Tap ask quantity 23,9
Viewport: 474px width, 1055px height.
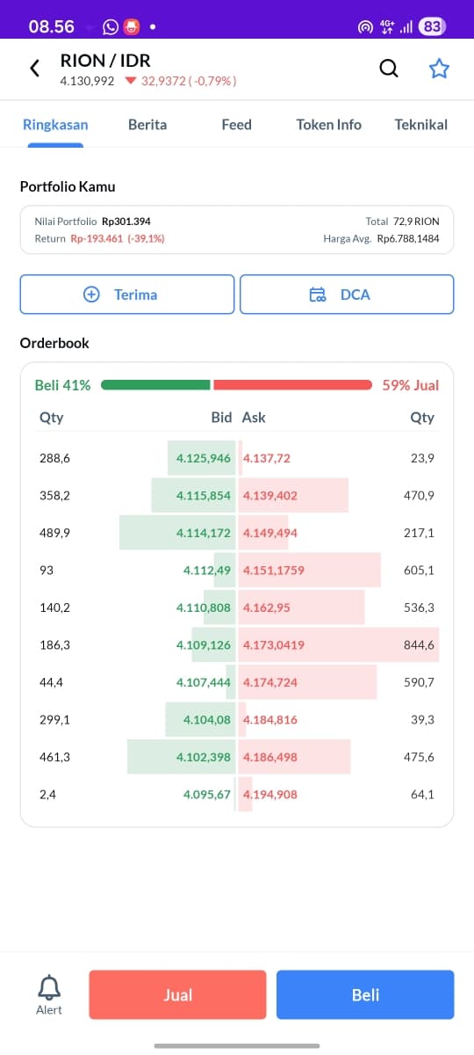[422, 458]
